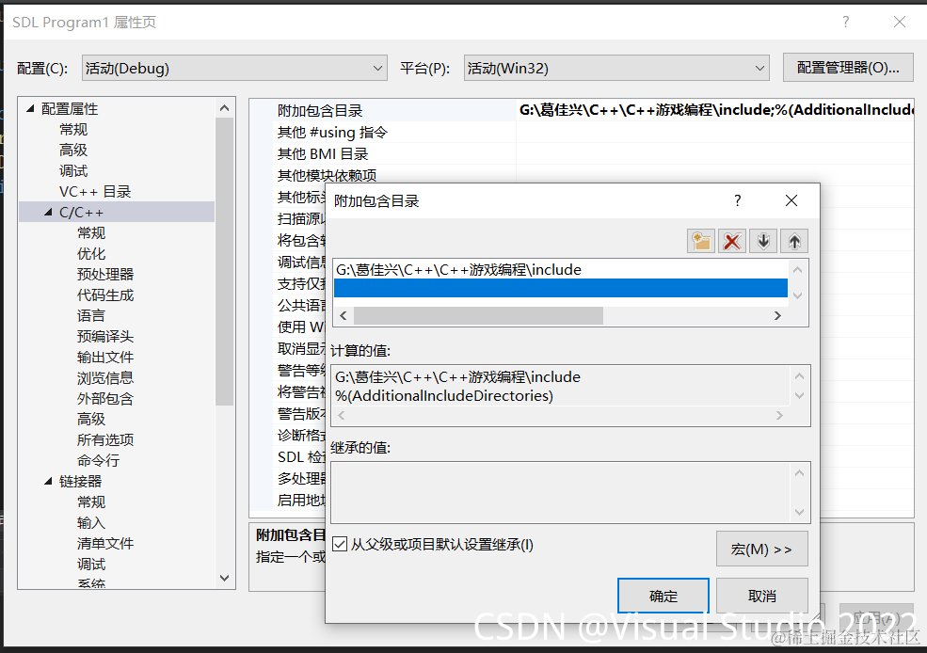Expand macros with 宏(M) >> button

[761, 549]
